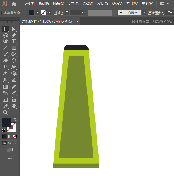Viewport: 174px width, 176px height.
Task: Reset to default fill and stroke
Action: (x=3, y=130)
